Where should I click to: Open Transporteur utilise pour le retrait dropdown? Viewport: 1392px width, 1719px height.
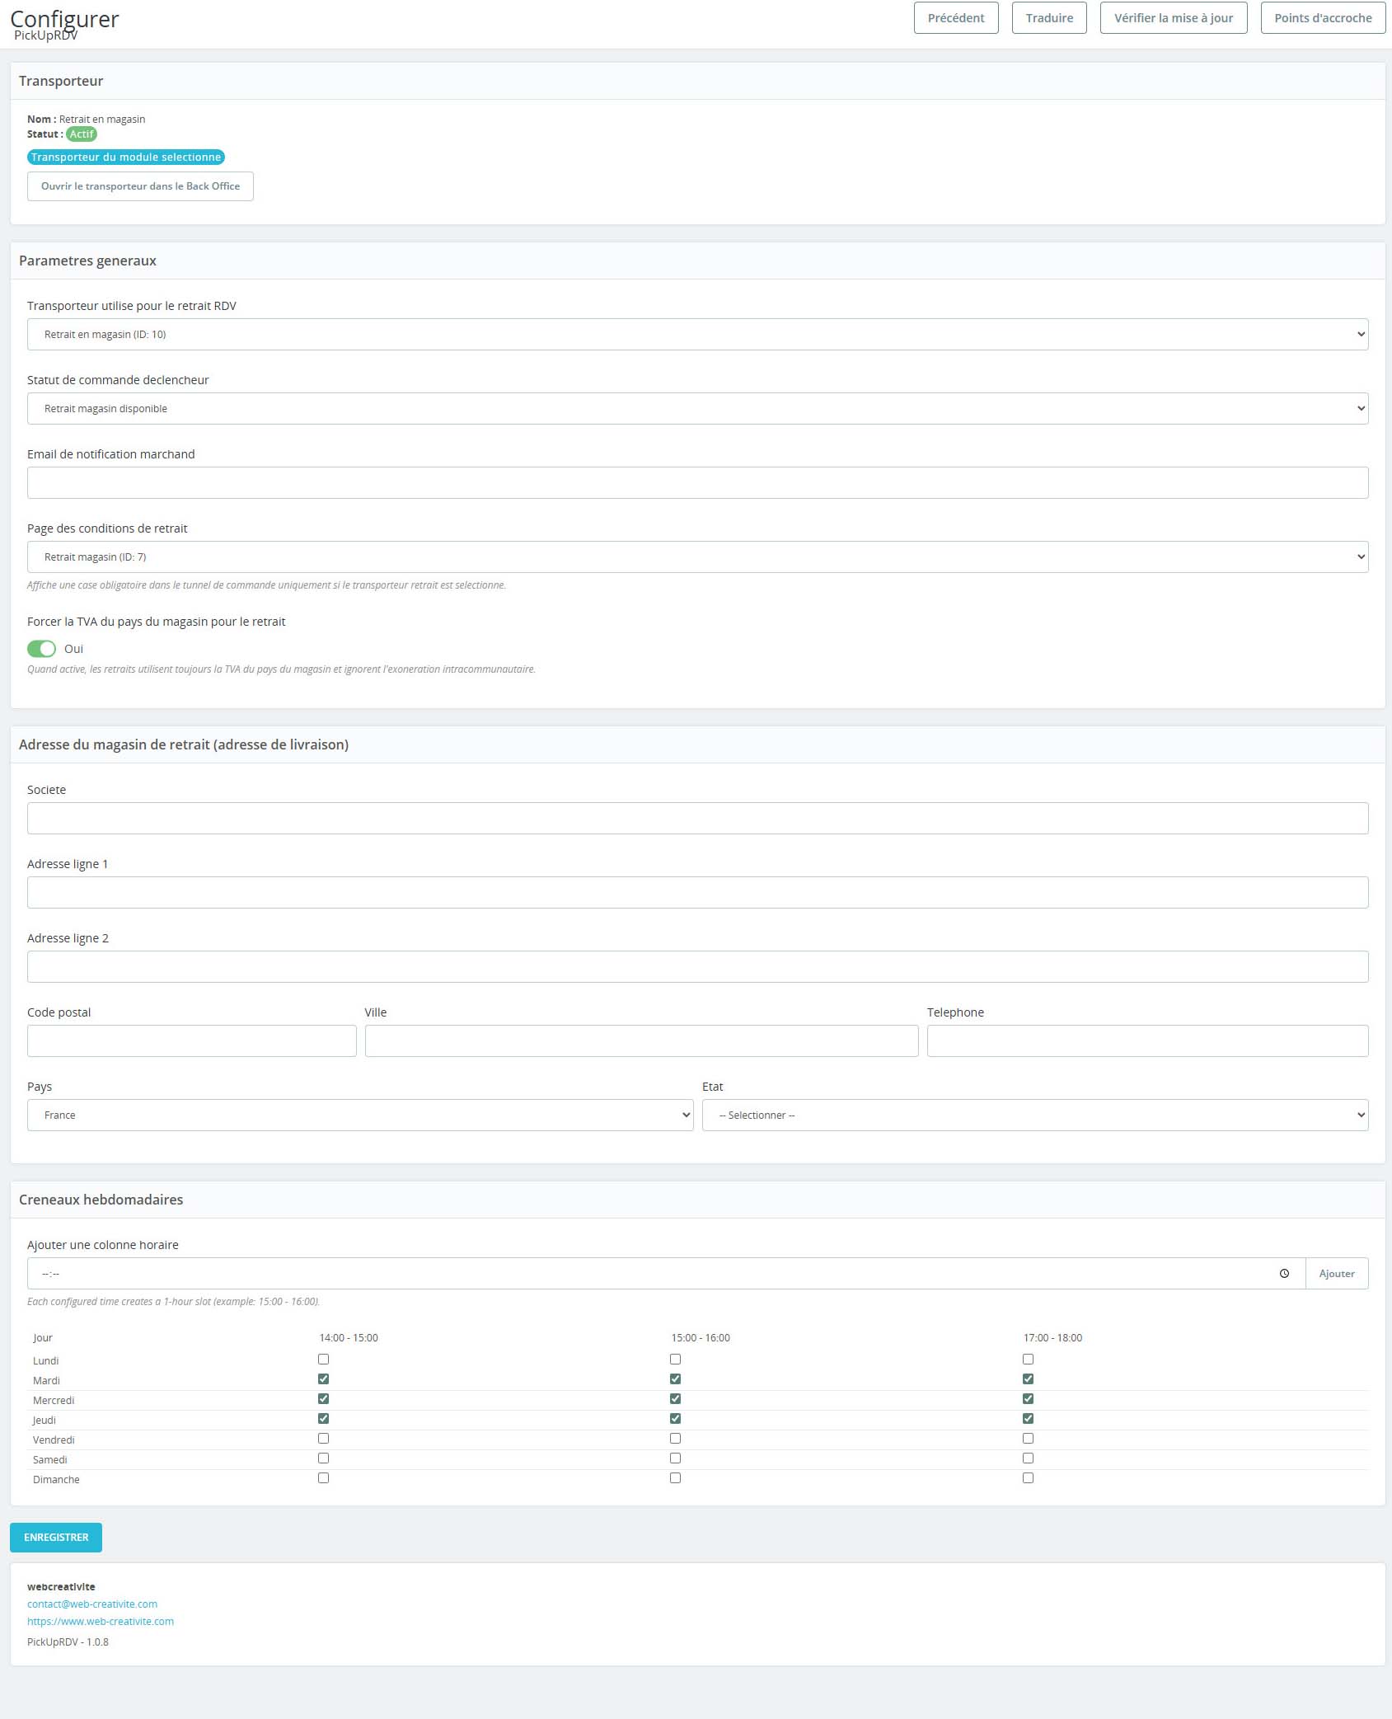[x=697, y=335]
